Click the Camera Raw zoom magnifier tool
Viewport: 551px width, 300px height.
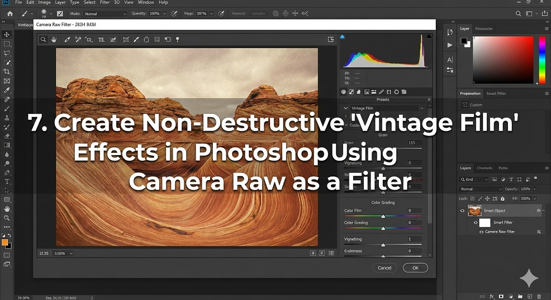[x=43, y=40]
